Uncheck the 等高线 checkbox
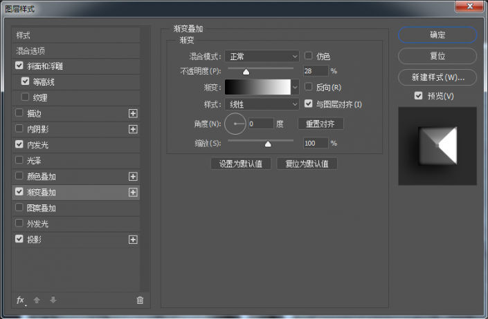 25,81
